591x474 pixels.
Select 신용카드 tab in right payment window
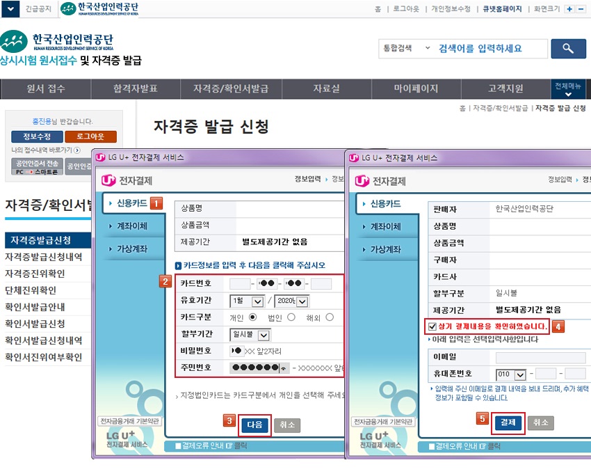[386, 204]
